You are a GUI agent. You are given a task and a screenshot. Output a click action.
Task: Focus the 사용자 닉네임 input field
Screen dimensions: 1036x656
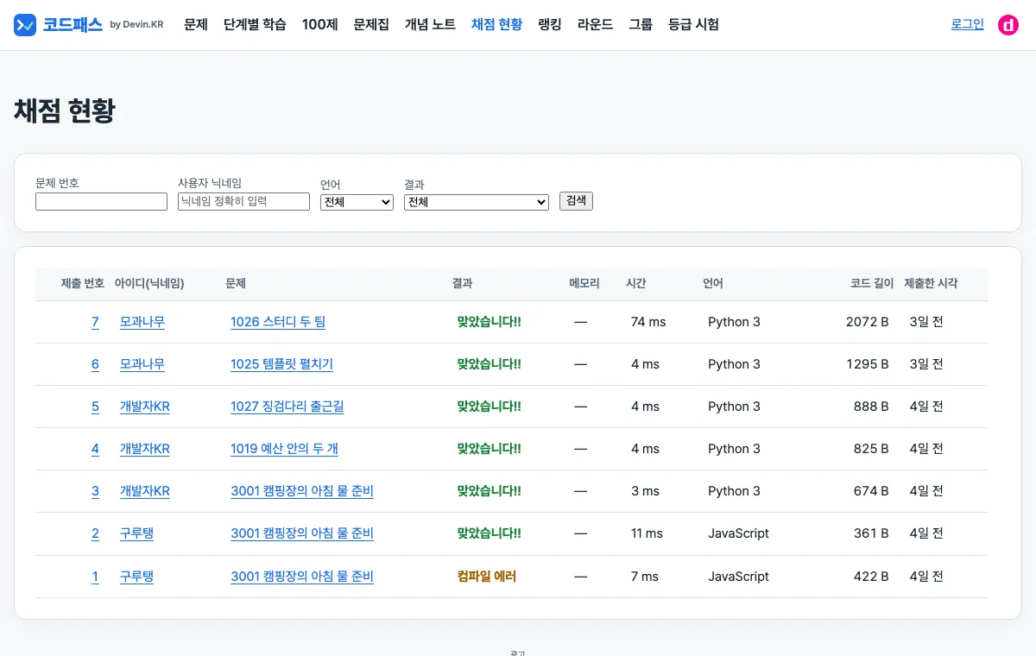point(243,202)
